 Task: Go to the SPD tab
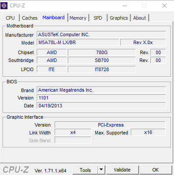point(98,18)
